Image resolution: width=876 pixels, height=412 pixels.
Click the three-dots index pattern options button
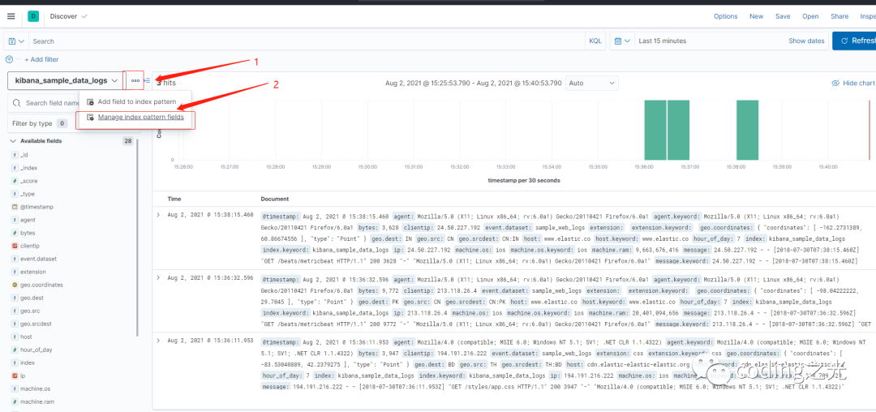click(135, 80)
